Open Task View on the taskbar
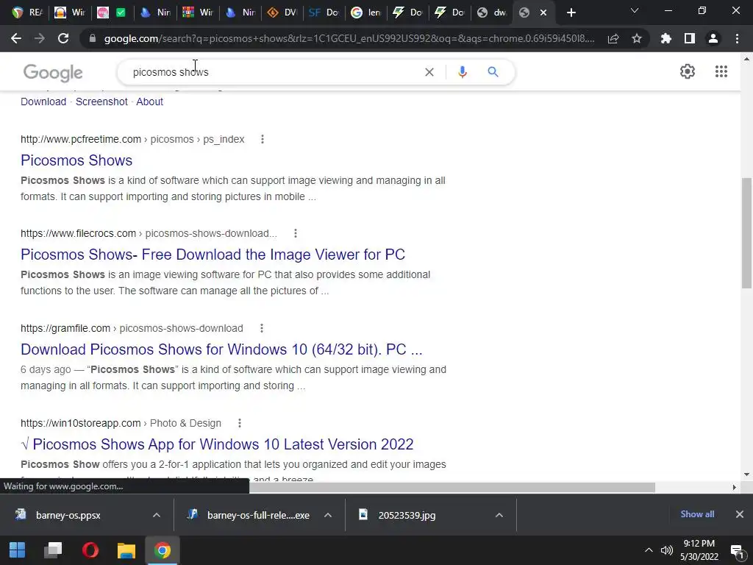Screen dimensions: 753x565 click(53, 550)
